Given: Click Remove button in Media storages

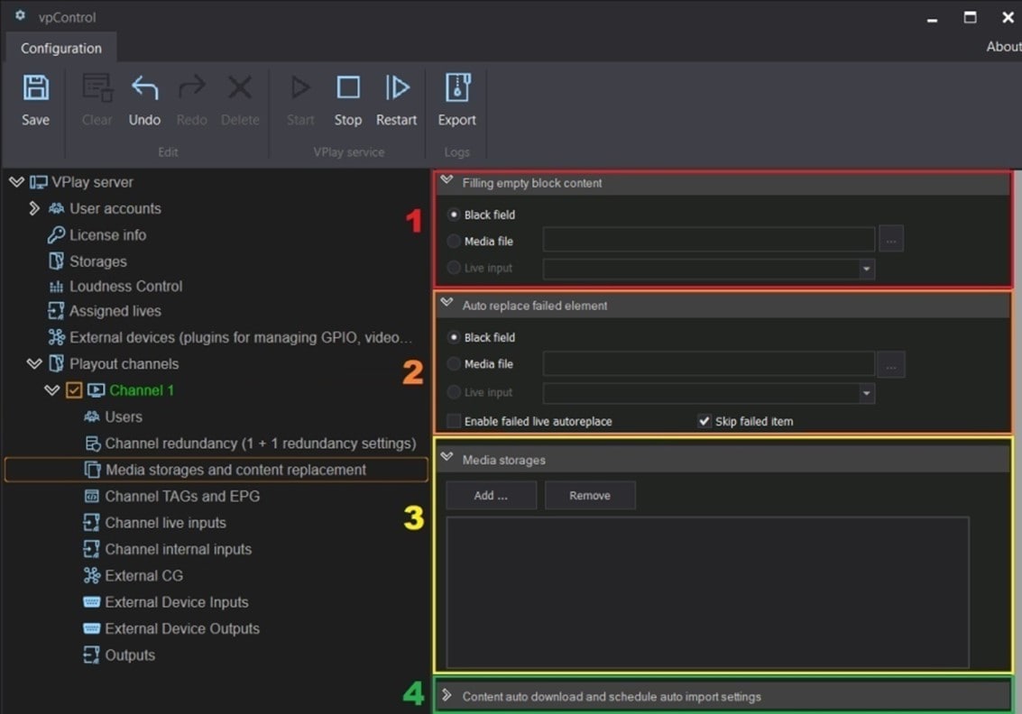Looking at the screenshot, I should [x=590, y=495].
